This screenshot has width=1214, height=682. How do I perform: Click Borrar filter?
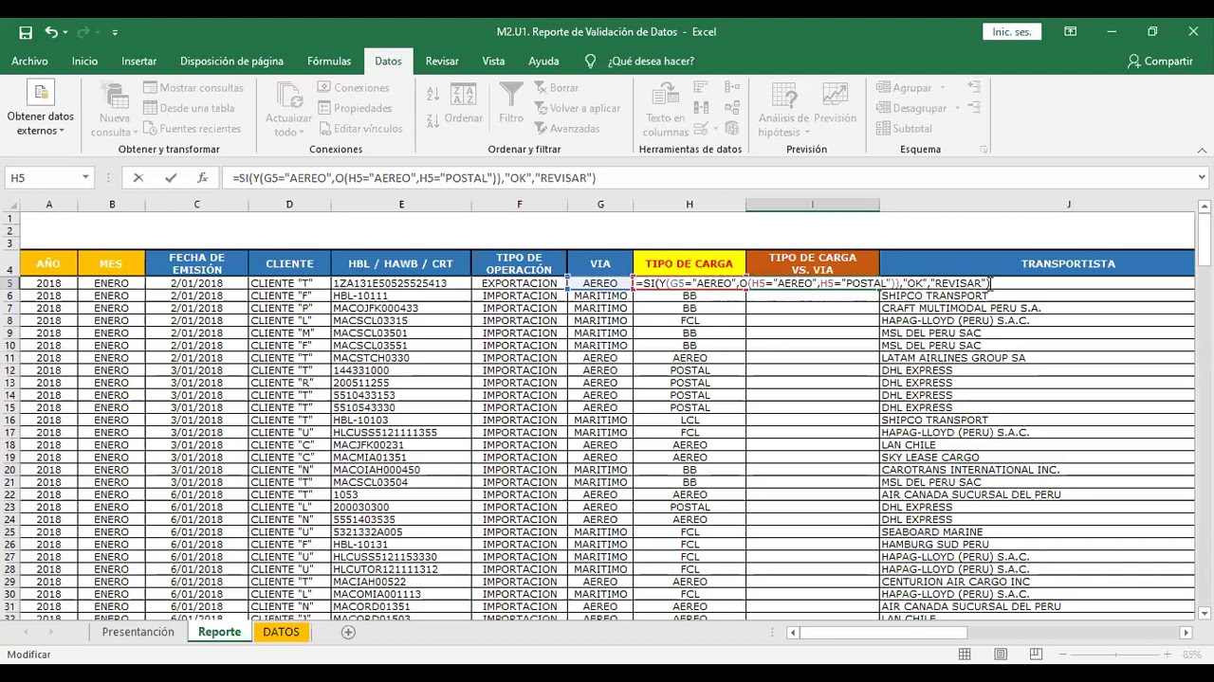(556, 88)
